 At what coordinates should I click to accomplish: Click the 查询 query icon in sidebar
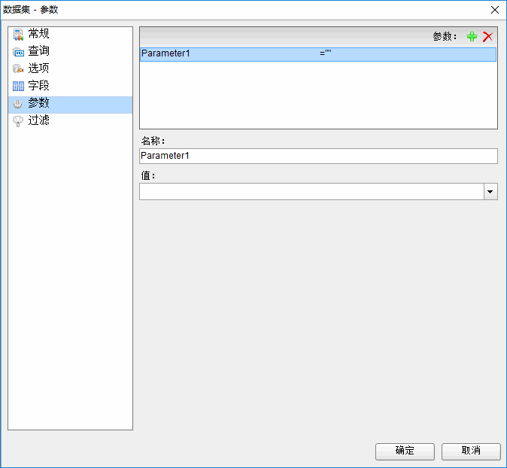click(18, 52)
